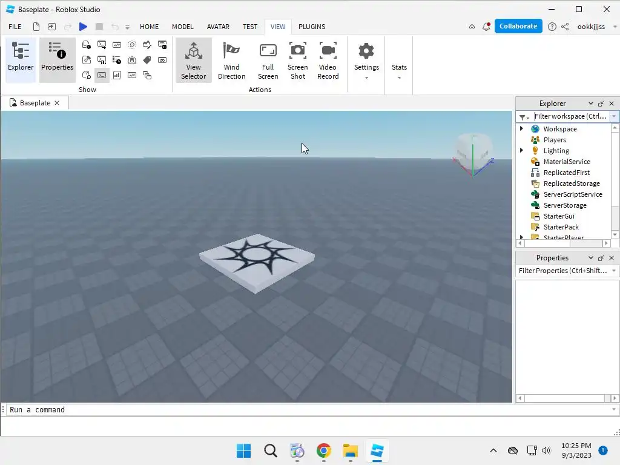620x465 pixels.
Task: Click the share icon near the username
Action: (x=565, y=27)
